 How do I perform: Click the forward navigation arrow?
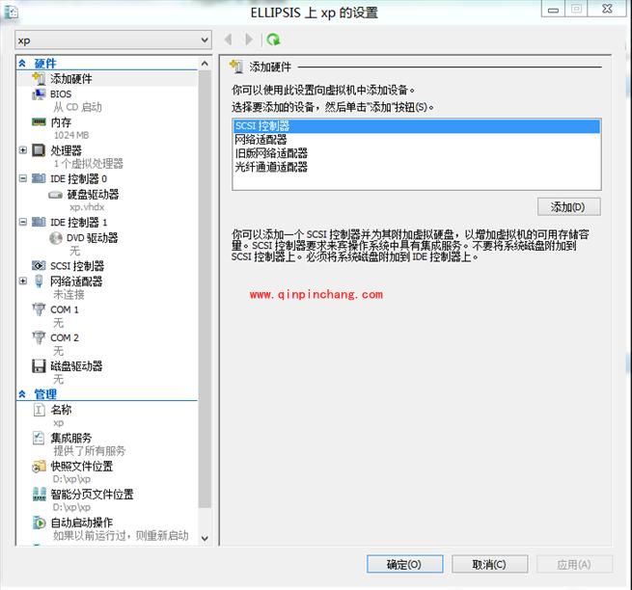pos(249,40)
